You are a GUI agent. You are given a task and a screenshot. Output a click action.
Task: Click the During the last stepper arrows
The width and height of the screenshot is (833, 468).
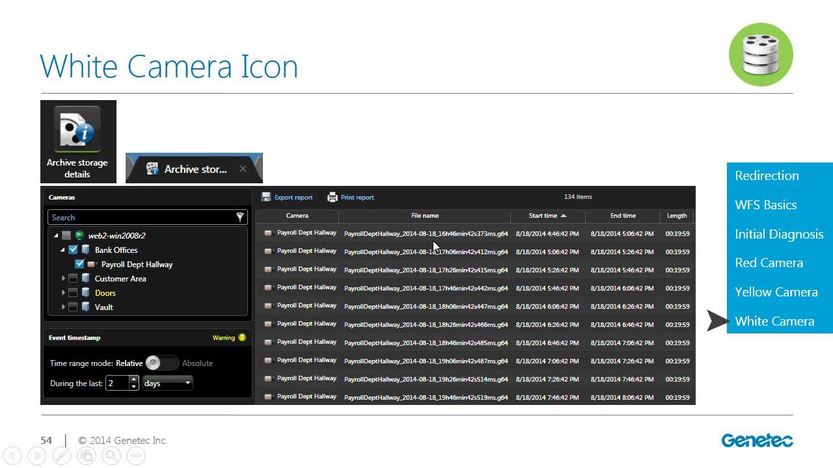tap(134, 383)
